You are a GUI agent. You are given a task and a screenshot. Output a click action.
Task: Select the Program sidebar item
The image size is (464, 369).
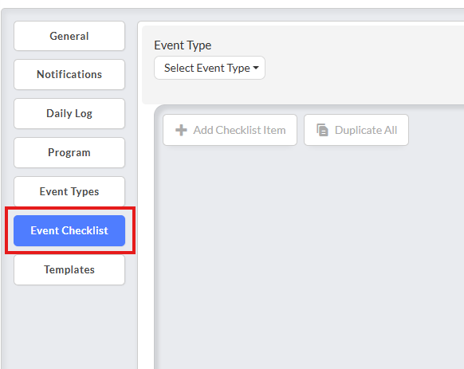69,152
